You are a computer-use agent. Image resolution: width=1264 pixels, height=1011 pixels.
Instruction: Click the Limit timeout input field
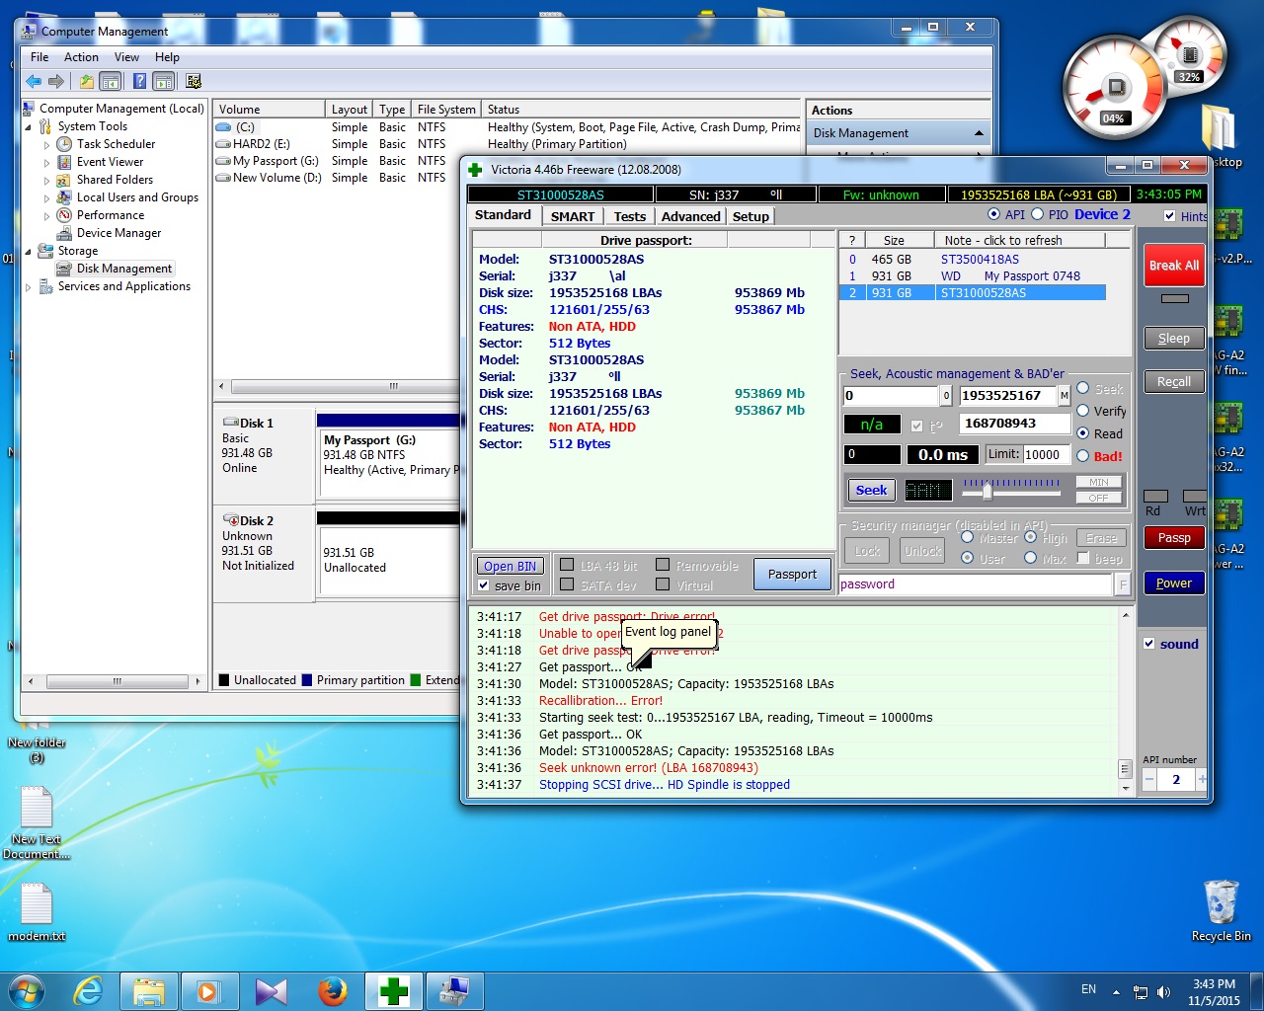click(1047, 455)
